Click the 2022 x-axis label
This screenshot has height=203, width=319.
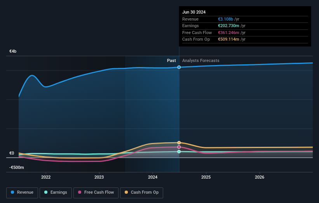[46, 177]
